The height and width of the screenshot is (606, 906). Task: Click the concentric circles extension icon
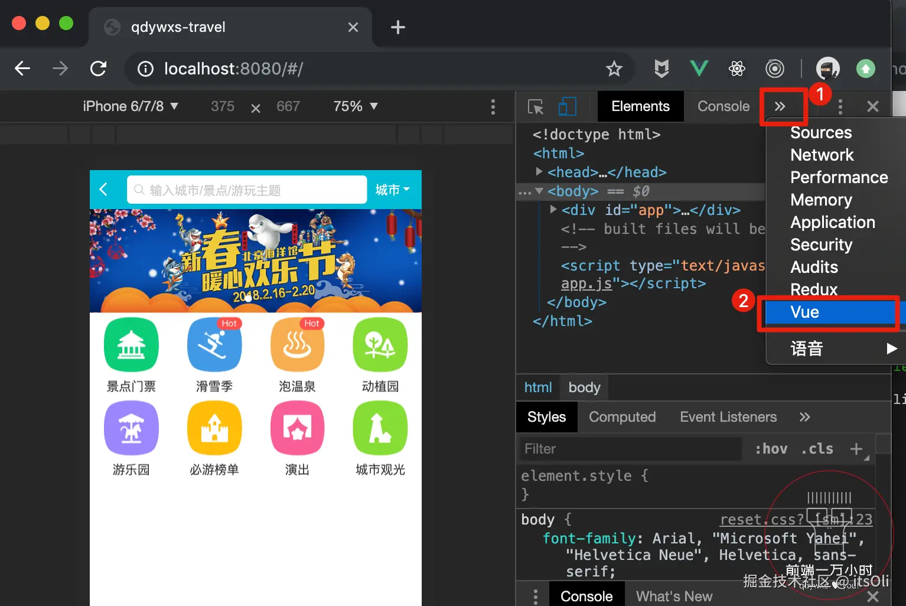(775, 69)
